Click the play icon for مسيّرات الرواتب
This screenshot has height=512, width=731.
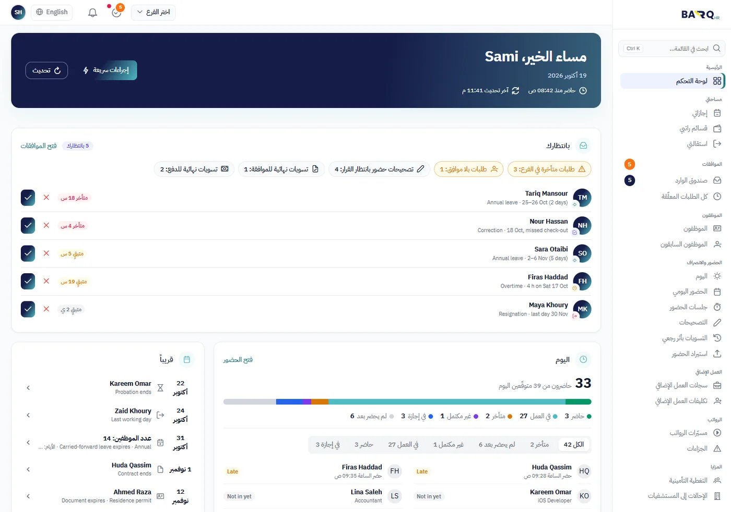tap(717, 433)
